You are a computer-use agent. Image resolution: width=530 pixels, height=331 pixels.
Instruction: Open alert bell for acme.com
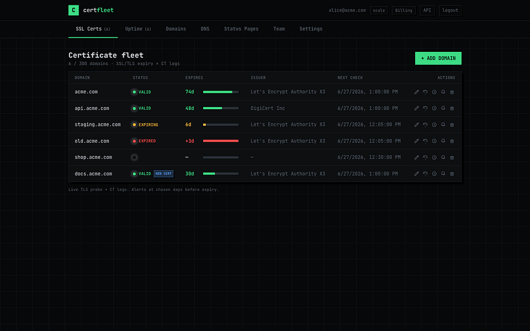click(x=443, y=92)
